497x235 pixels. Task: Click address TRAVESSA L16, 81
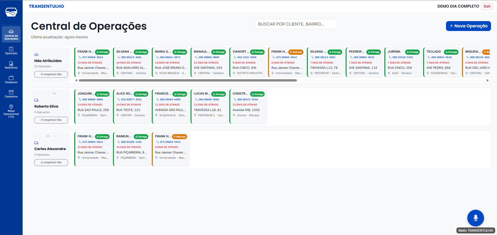click(x=207, y=110)
